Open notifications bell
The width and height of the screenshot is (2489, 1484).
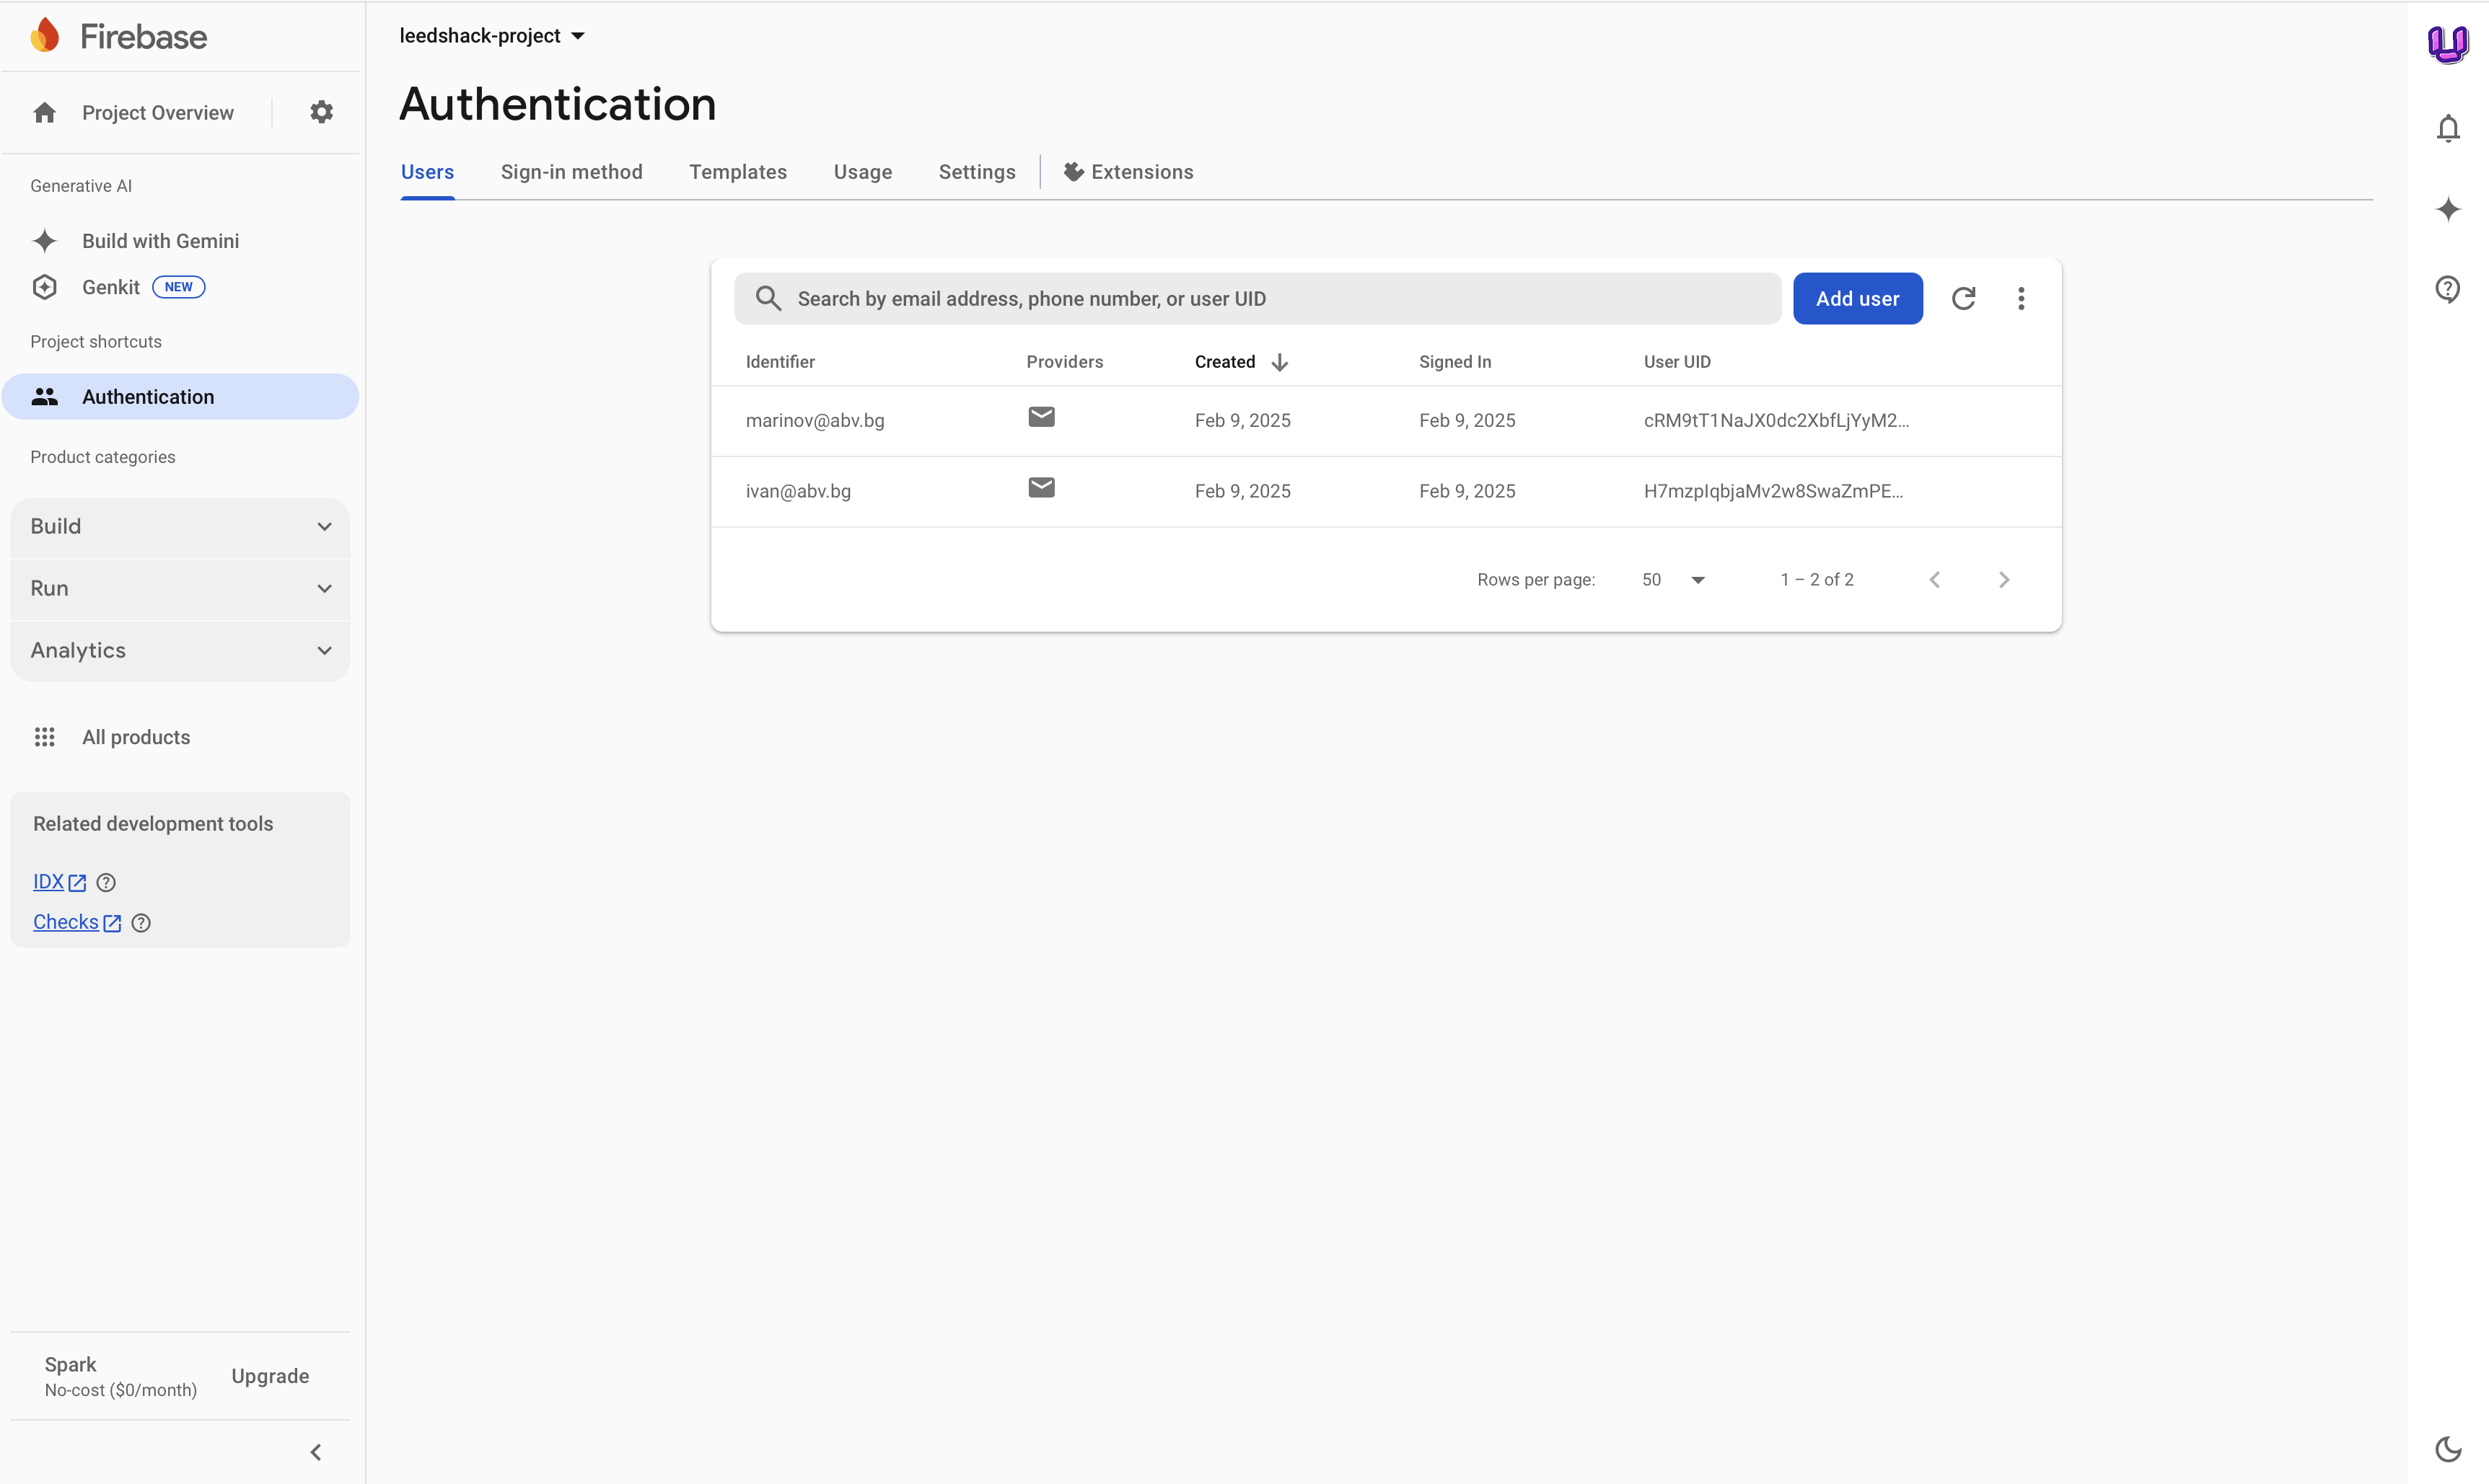[x=2447, y=129]
